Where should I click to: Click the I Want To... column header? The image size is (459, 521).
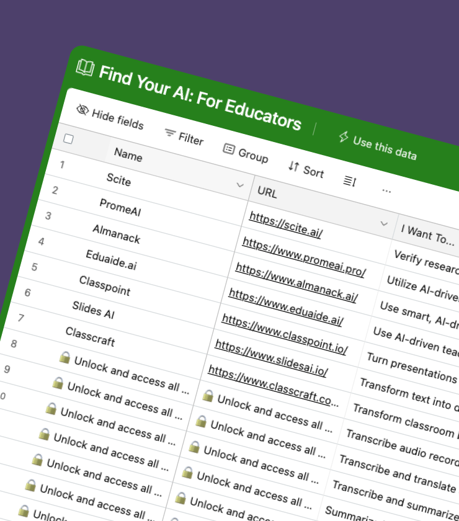click(427, 235)
